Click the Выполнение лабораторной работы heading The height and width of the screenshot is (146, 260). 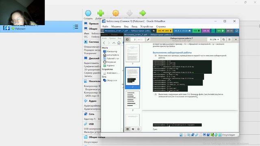[x=172, y=53]
